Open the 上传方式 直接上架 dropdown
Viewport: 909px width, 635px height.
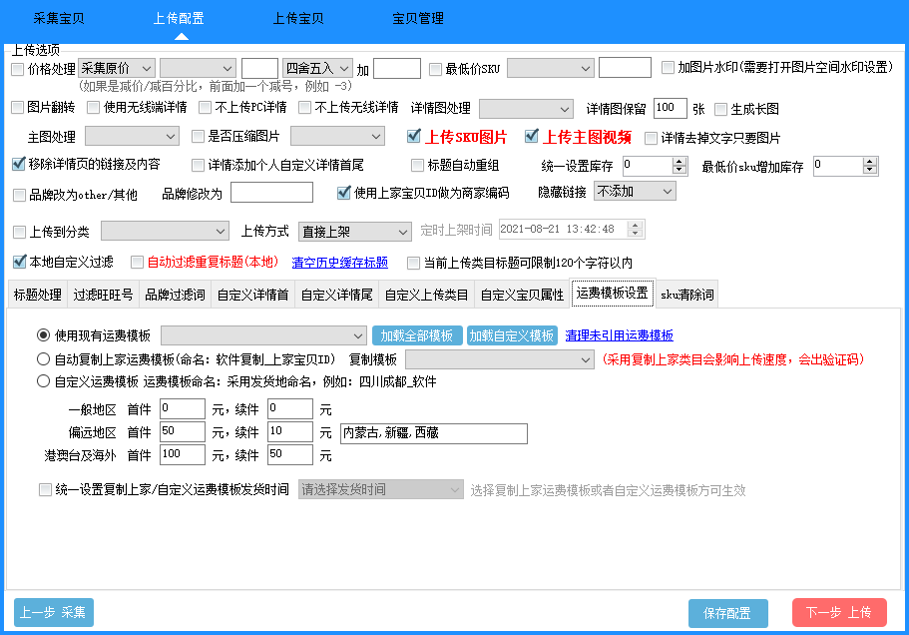point(354,232)
